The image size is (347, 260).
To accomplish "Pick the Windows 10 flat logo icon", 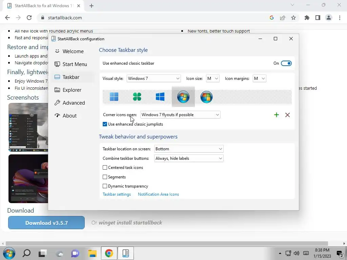I will (160, 96).
